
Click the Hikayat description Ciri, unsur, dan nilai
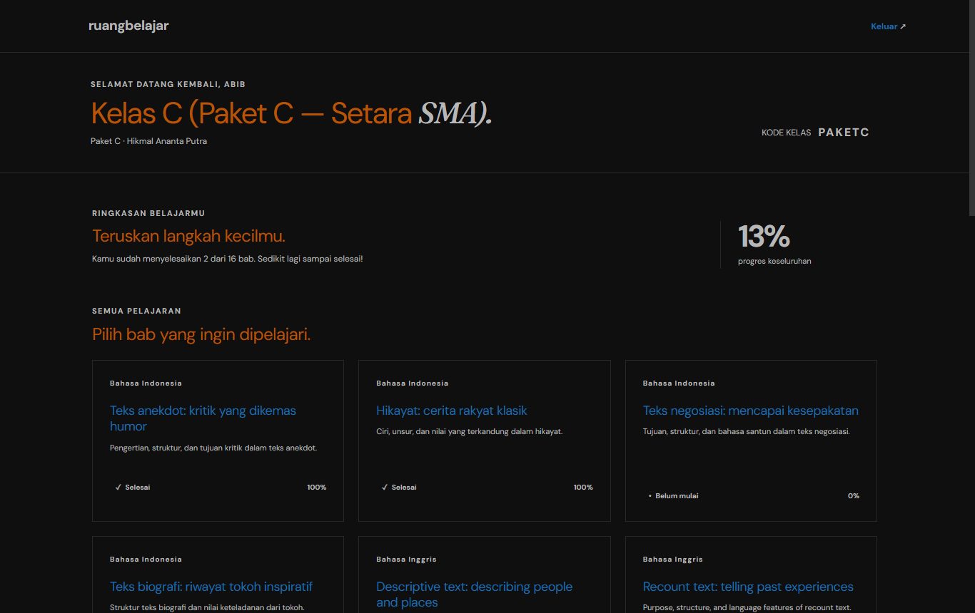[x=469, y=431]
